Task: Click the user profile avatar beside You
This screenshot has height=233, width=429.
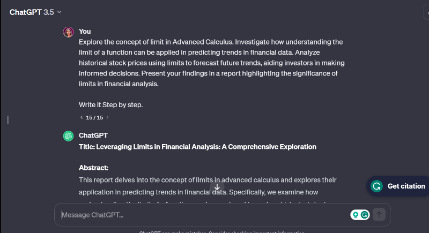Action: 68,32
